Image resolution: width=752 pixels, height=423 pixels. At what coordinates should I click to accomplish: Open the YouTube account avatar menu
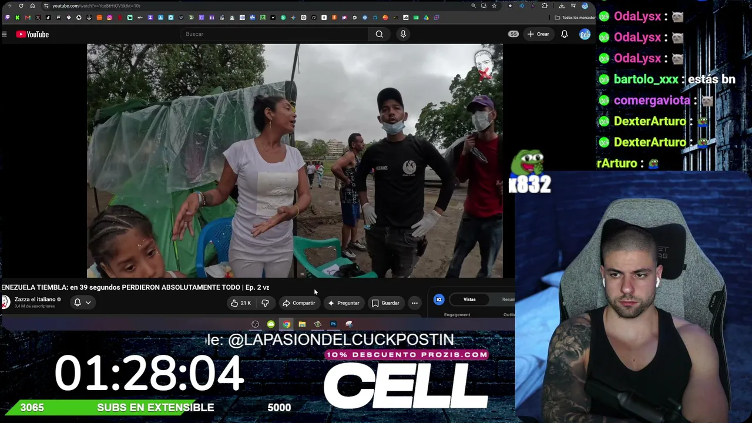pyautogui.click(x=585, y=34)
